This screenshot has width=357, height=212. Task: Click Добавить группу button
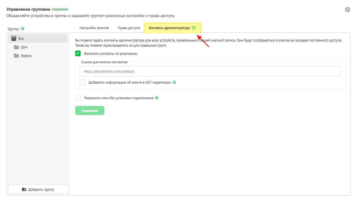coord(38,189)
